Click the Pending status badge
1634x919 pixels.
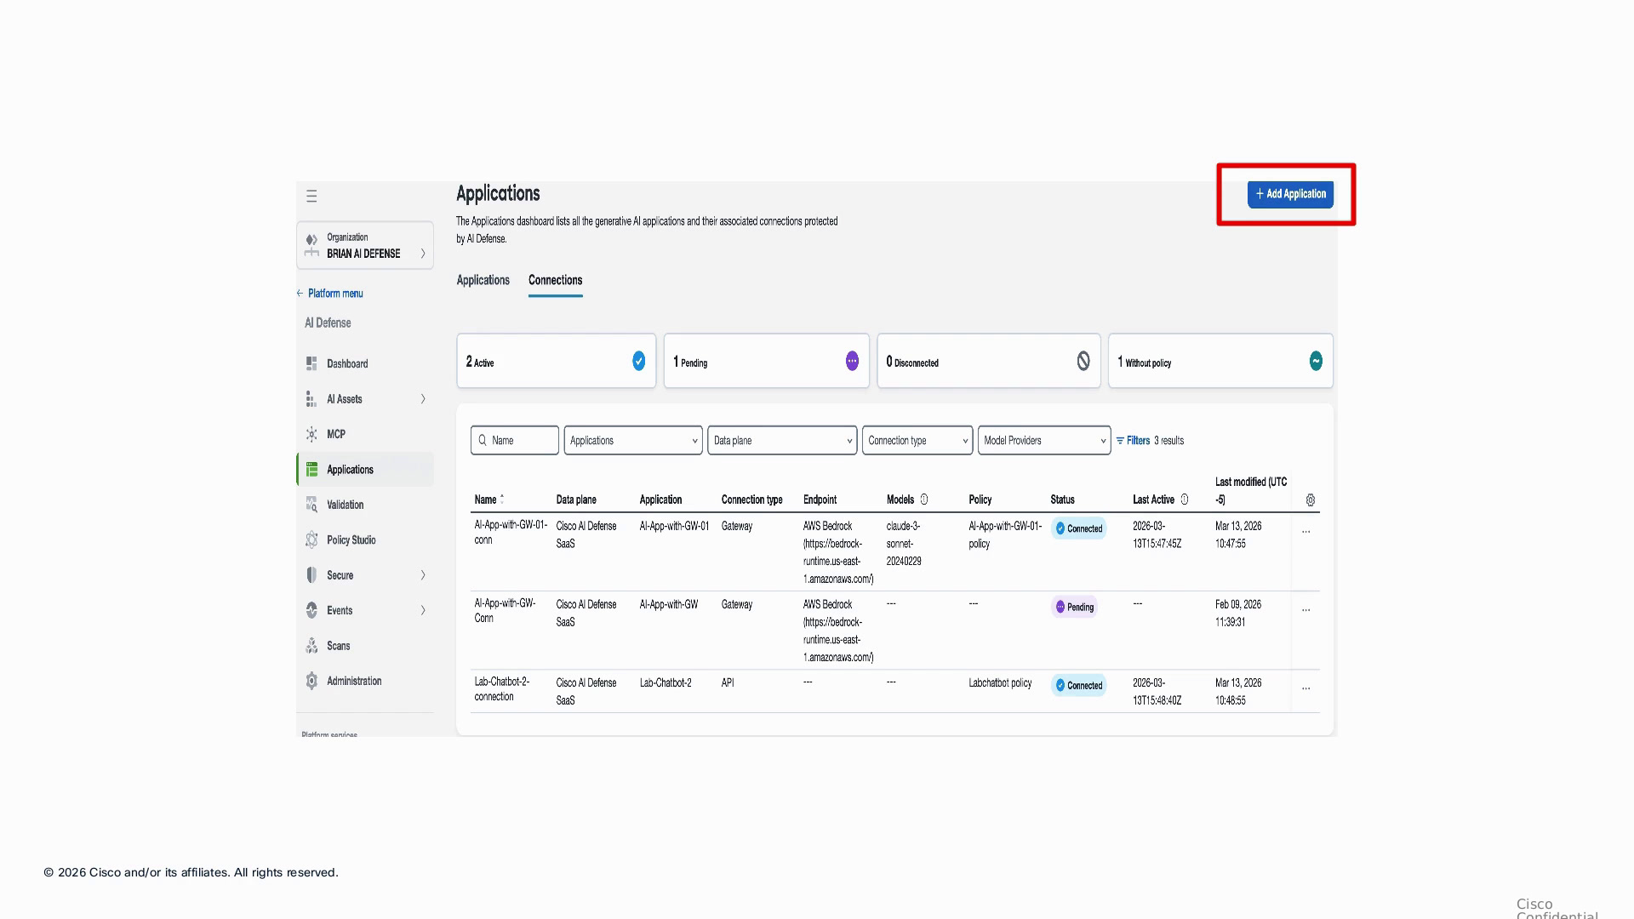1075,607
